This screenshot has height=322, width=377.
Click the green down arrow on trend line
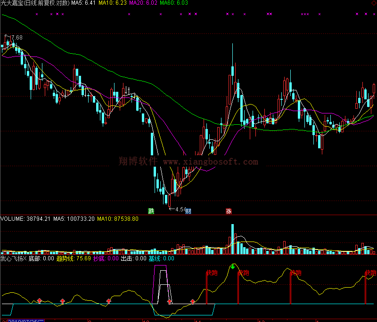click(233, 266)
